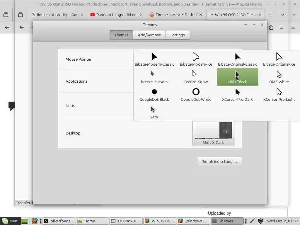
Task: Launch Firefox from the panel launcher
Action: tap(35, 221)
